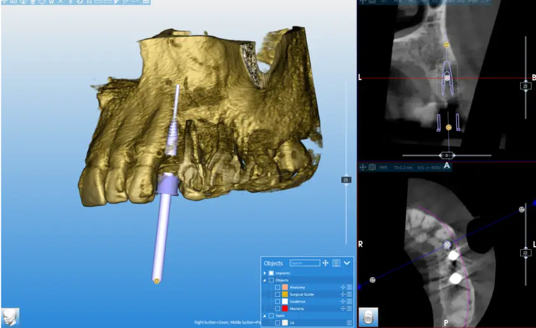Click the pan icon in axial pane toolbar

(363, 167)
